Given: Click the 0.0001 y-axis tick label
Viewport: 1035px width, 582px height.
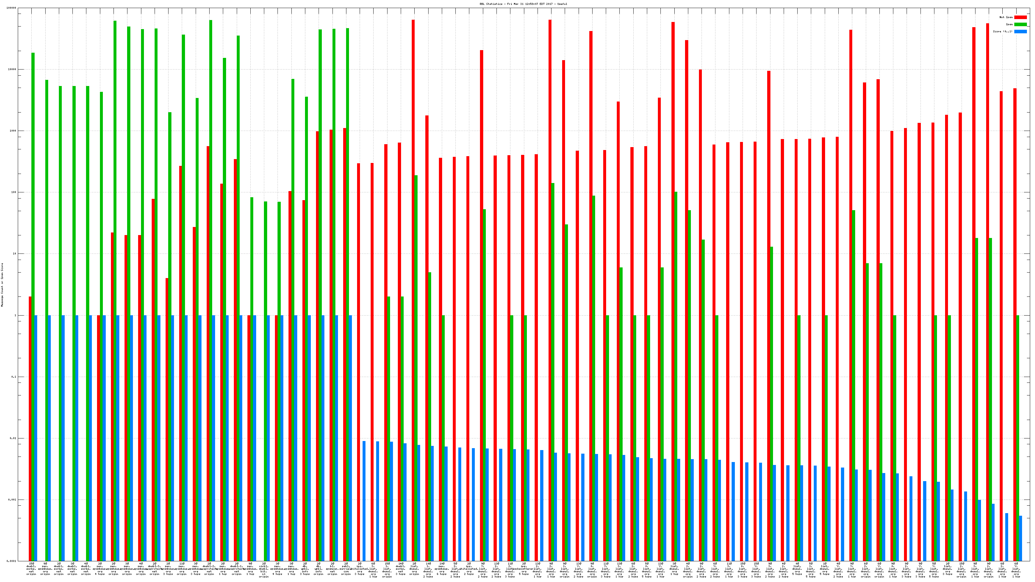Looking at the screenshot, I should tap(12, 561).
